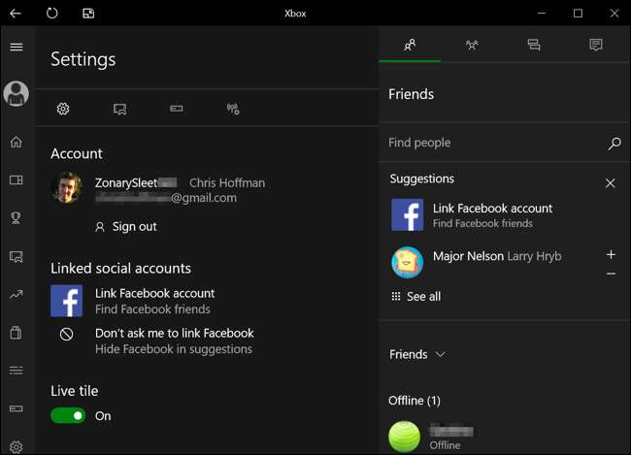Screen dimensions: 631x455
Task: Switch to Messages tab icon
Action: (534, 45)
